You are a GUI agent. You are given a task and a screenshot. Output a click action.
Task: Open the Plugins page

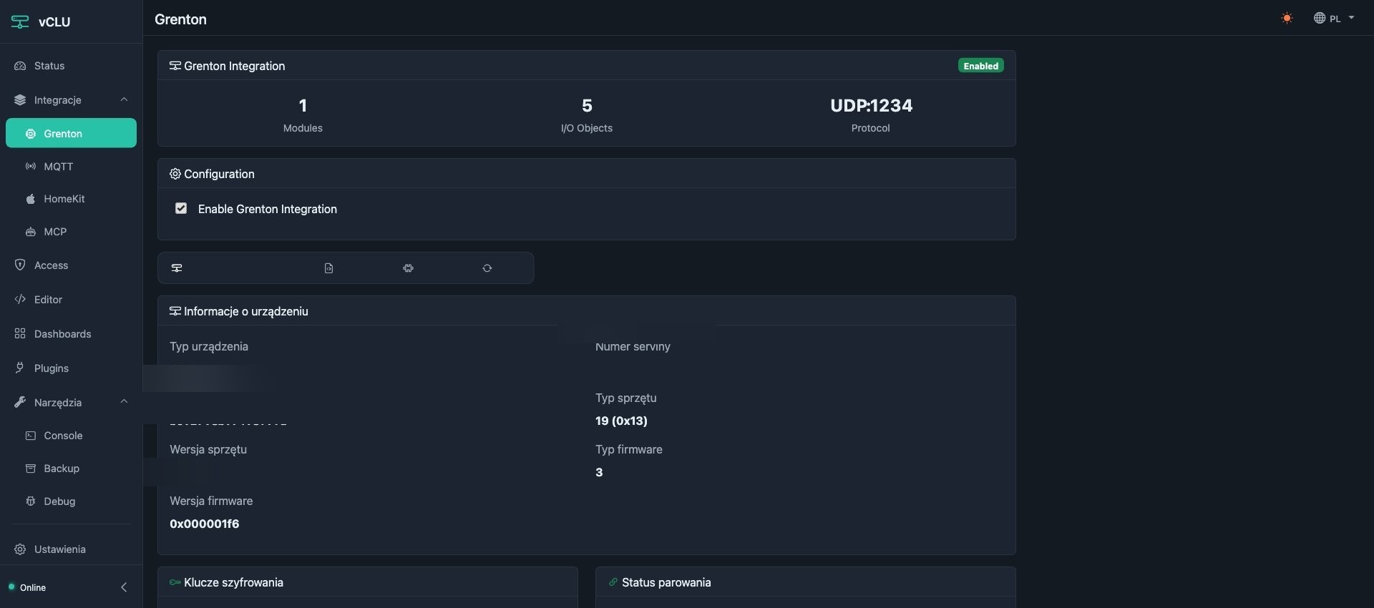(x=71, y=368)
